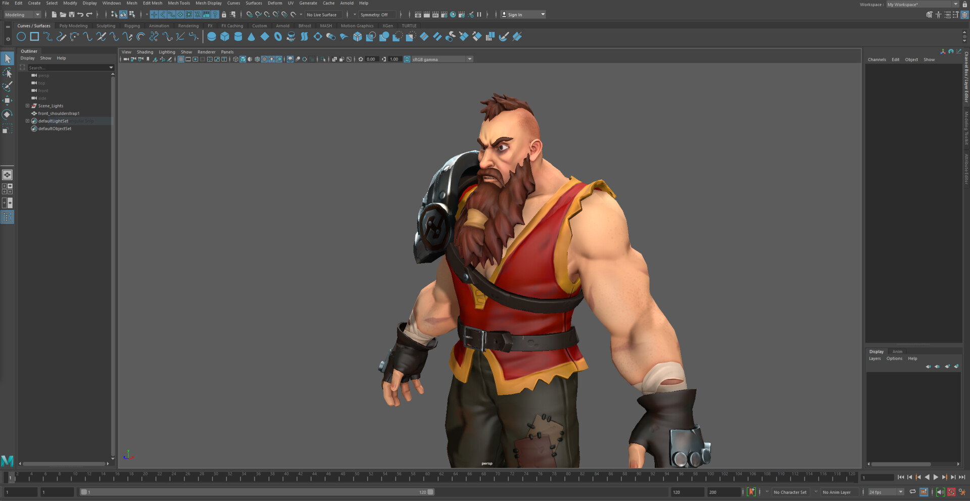Expand Scene_Lights in the Outliner
The height and width of the screenshot is (501, 970).
[27, 106]
